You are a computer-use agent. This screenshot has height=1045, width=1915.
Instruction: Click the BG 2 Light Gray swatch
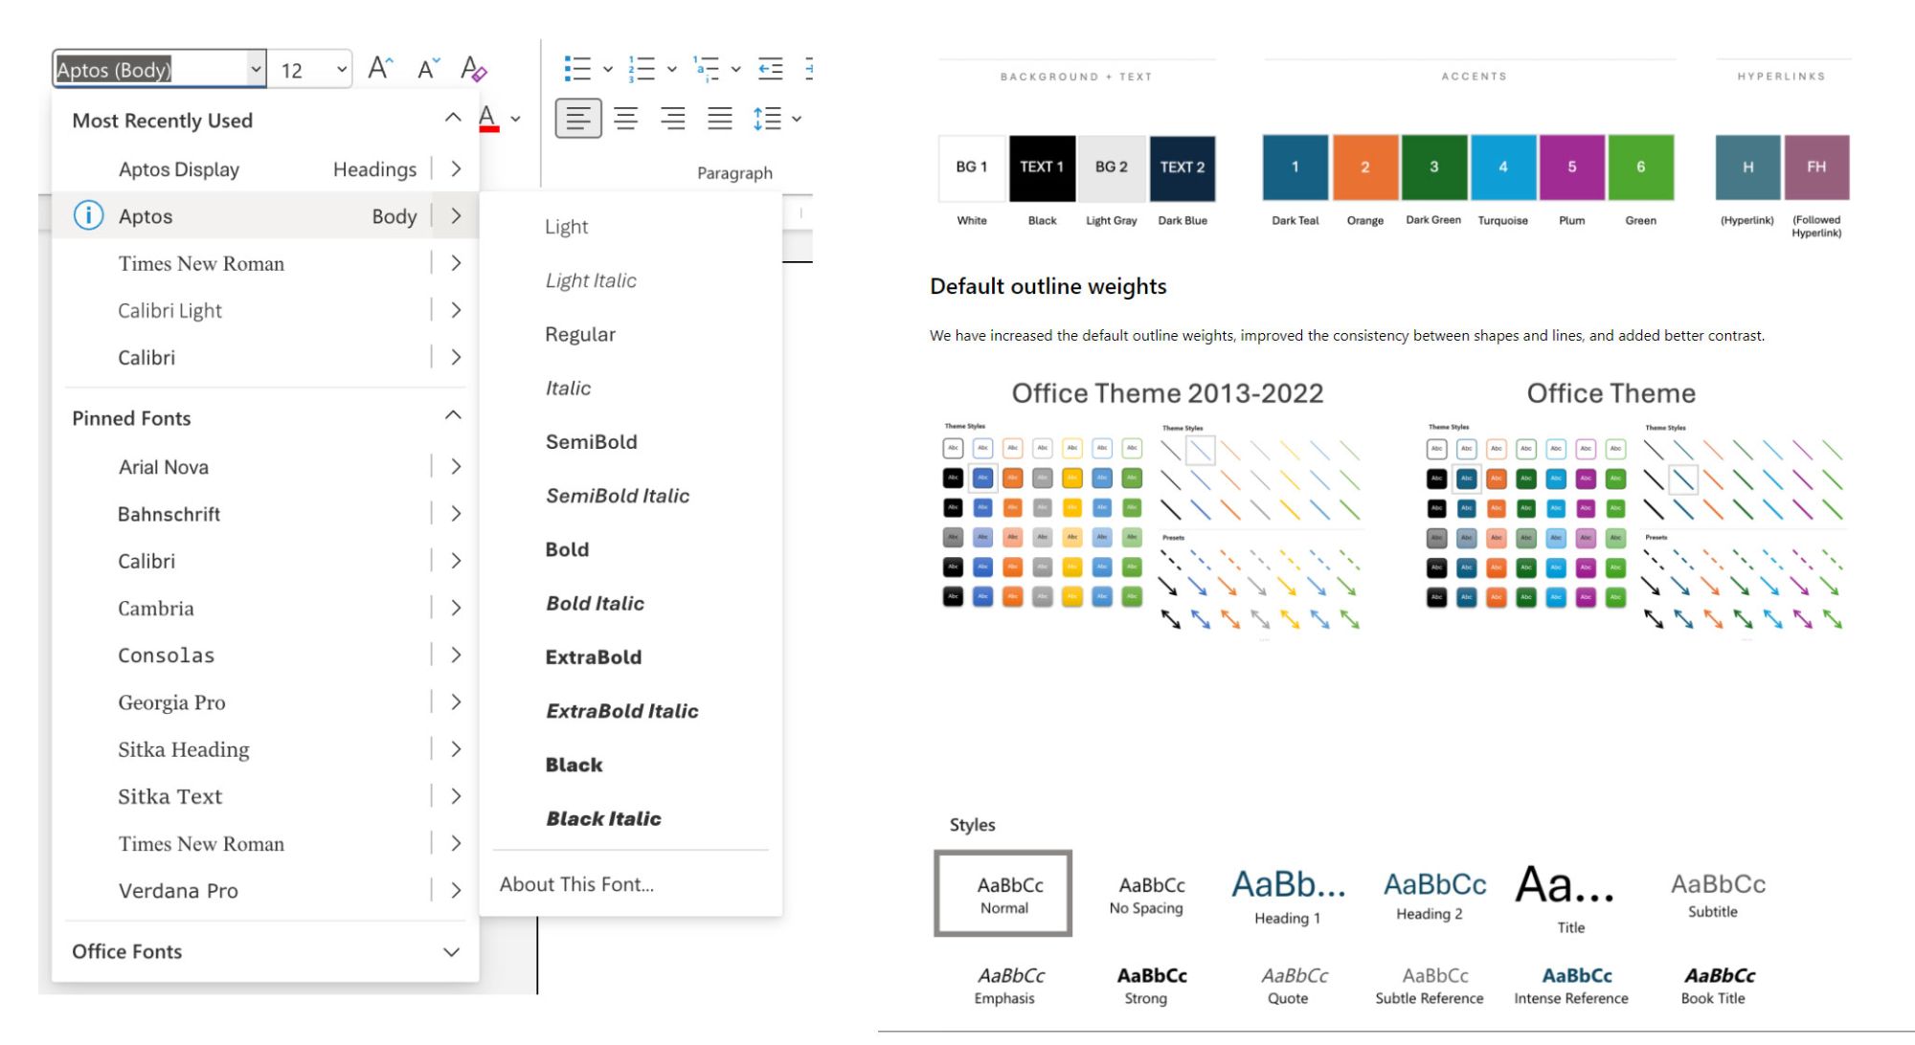click(1112, 167)
